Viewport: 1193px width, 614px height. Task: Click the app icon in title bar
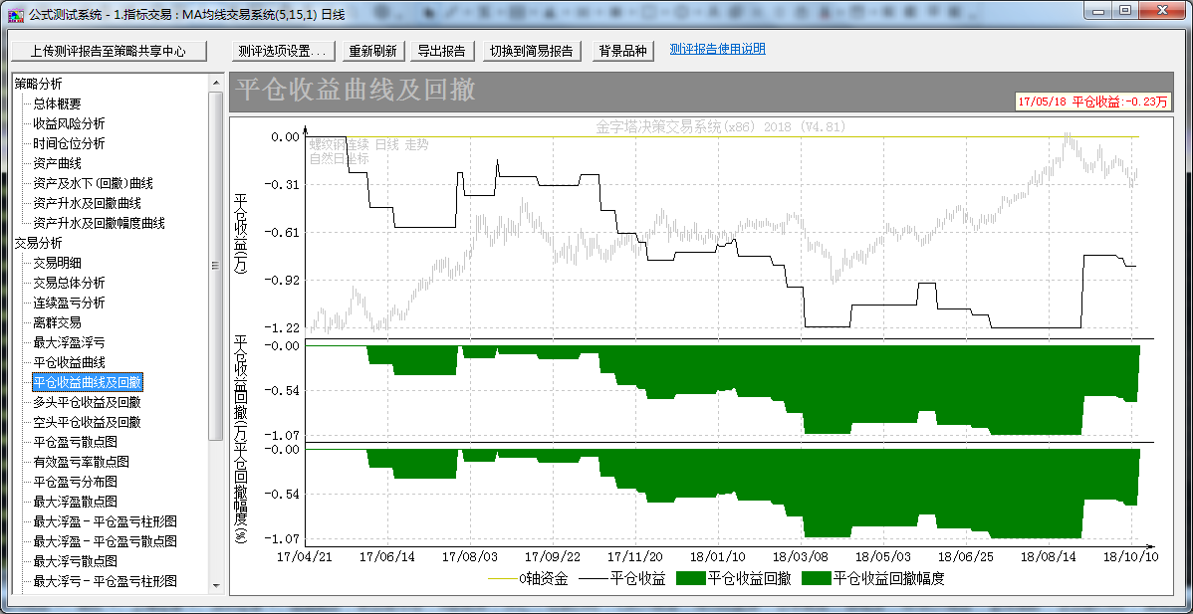pyautogui.click(x=16, y=14)
